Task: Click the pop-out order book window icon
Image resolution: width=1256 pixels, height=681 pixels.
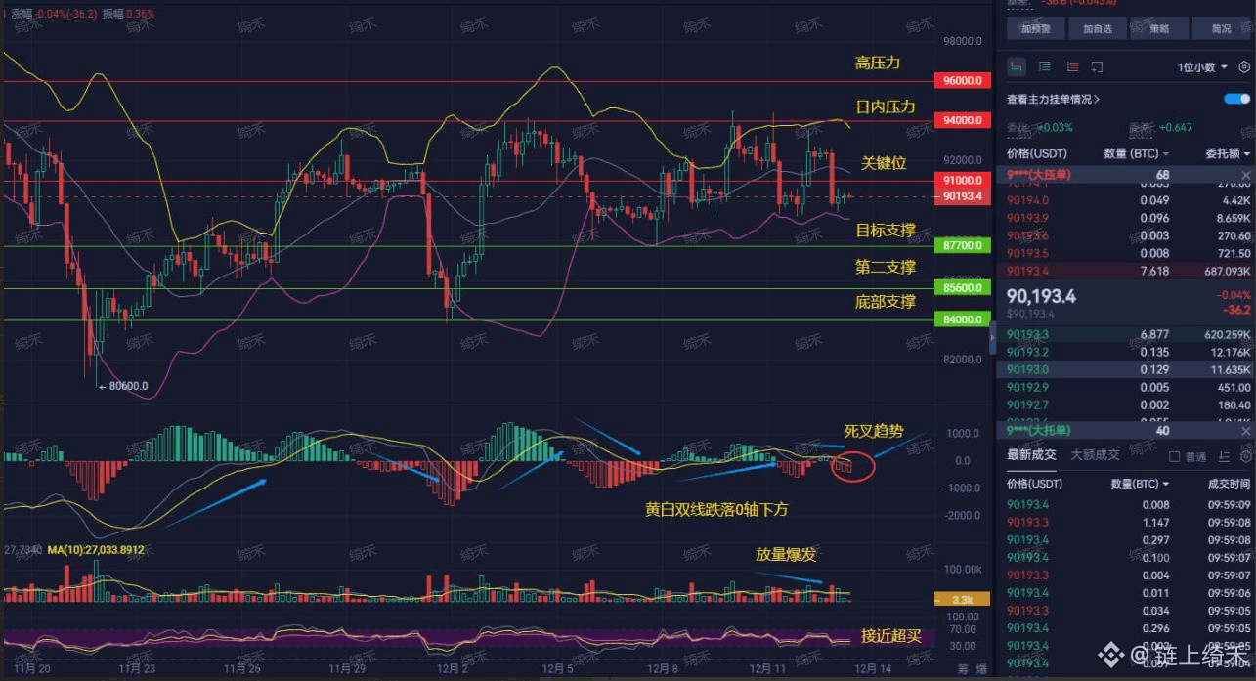Action: 1097,66
